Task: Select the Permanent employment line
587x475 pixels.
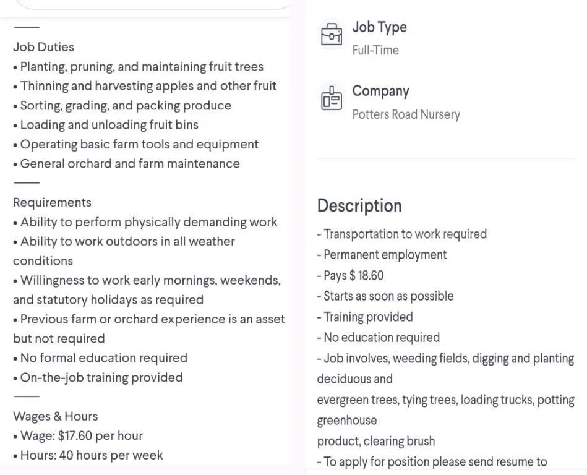Action: pos(382,255)
